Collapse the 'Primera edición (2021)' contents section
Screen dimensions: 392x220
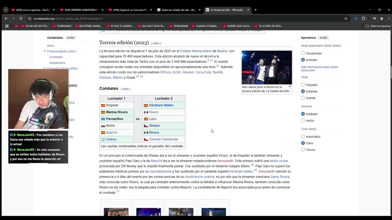pos(45,51)
